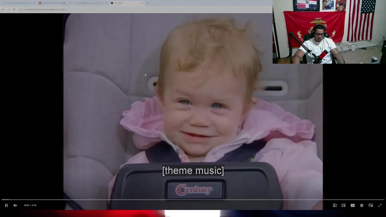Viewport: 386px width, 217px height.
Task: Click the theme music caption text
Action: tap(193, 171)
